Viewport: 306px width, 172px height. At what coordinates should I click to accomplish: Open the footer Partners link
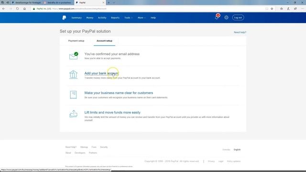coord(93,153)
